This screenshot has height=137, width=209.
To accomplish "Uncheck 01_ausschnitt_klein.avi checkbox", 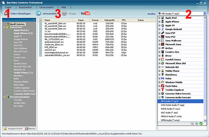I will click(40, 23).
